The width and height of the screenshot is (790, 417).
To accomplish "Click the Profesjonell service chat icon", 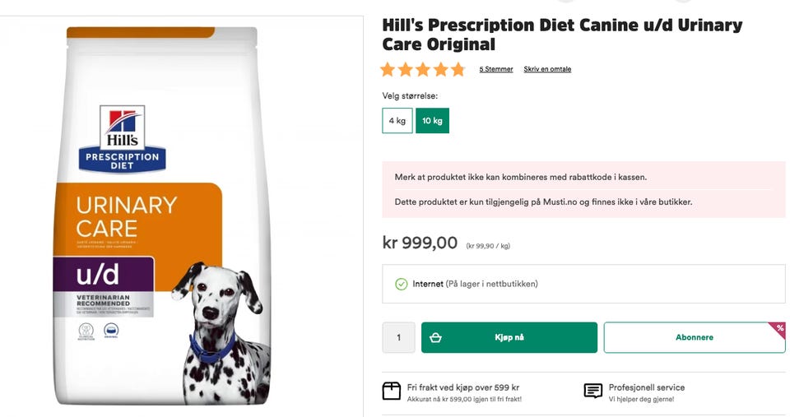I will tap(592, 391).
